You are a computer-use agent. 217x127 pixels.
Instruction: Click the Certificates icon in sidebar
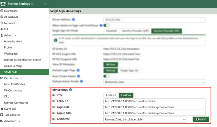[2, 78]
